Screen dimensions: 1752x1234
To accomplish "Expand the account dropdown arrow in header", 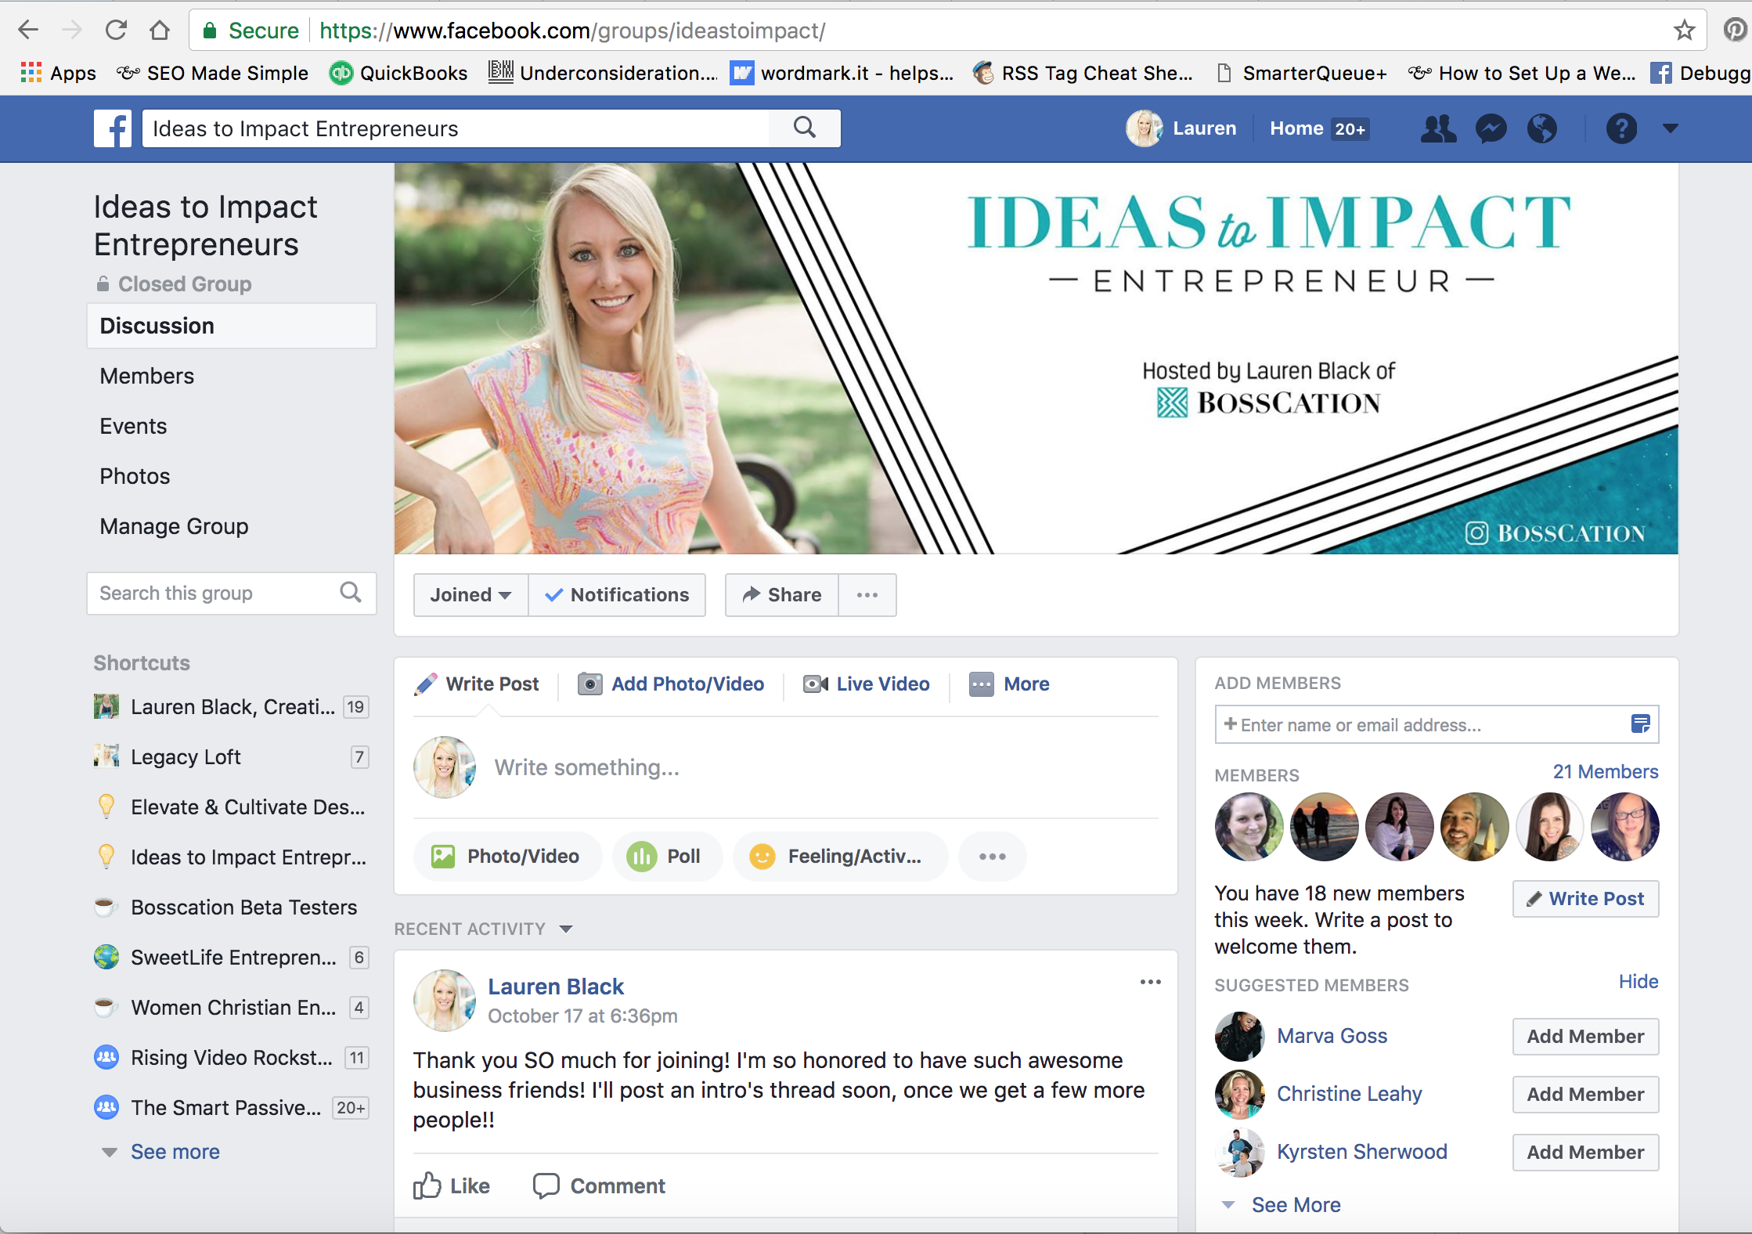I will point(1670,128).
